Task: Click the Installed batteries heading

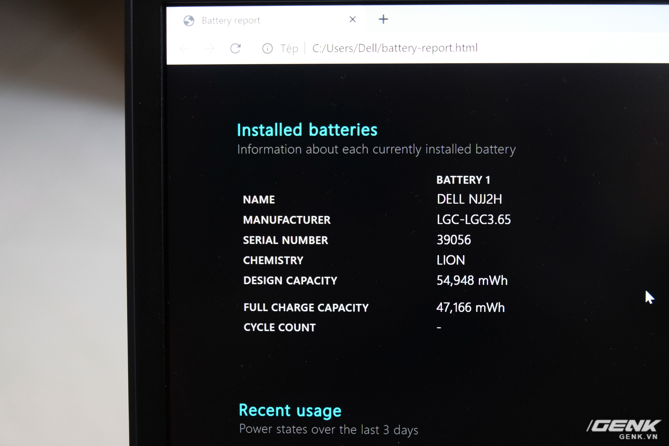Action: pos(307,130)
